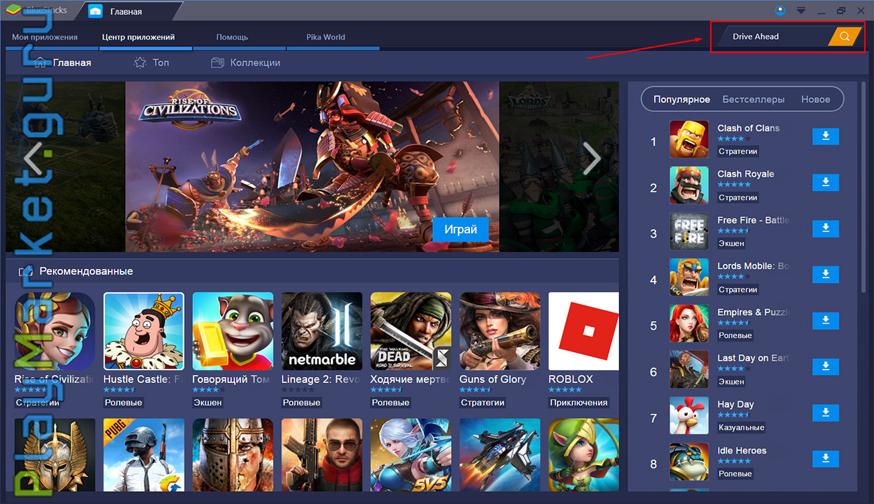The image size is (874, 504).
Task: Click the Рекомендованные section heading
Action: tap(86, 271)
